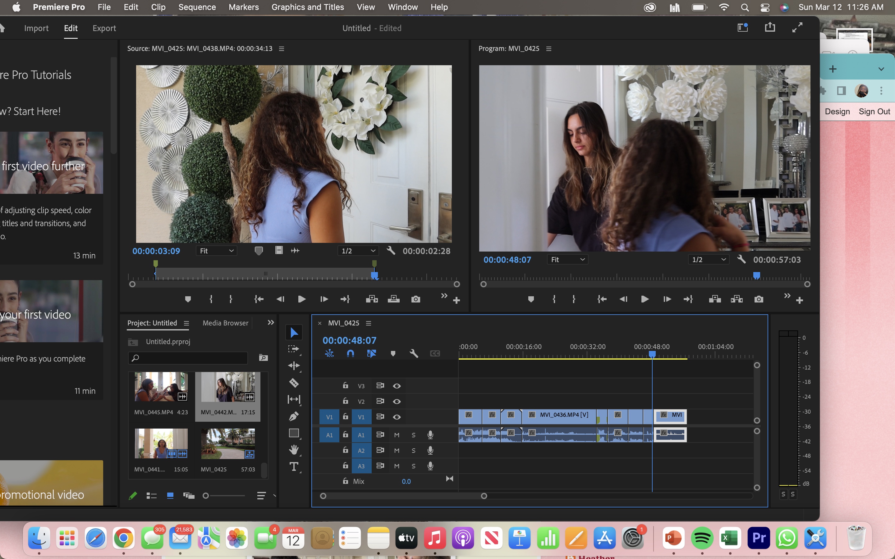Switch to the Import tab
Viewport: 895px width, 559px height.
pyautogui.click(x=36, y=28)
